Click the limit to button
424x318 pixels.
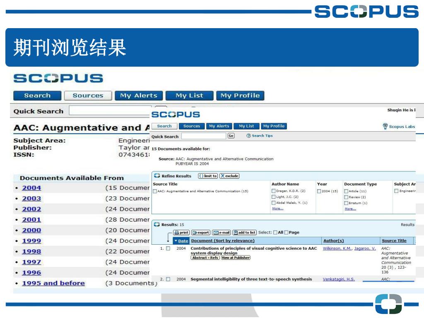pyautogui.click(x=208, y=176)
